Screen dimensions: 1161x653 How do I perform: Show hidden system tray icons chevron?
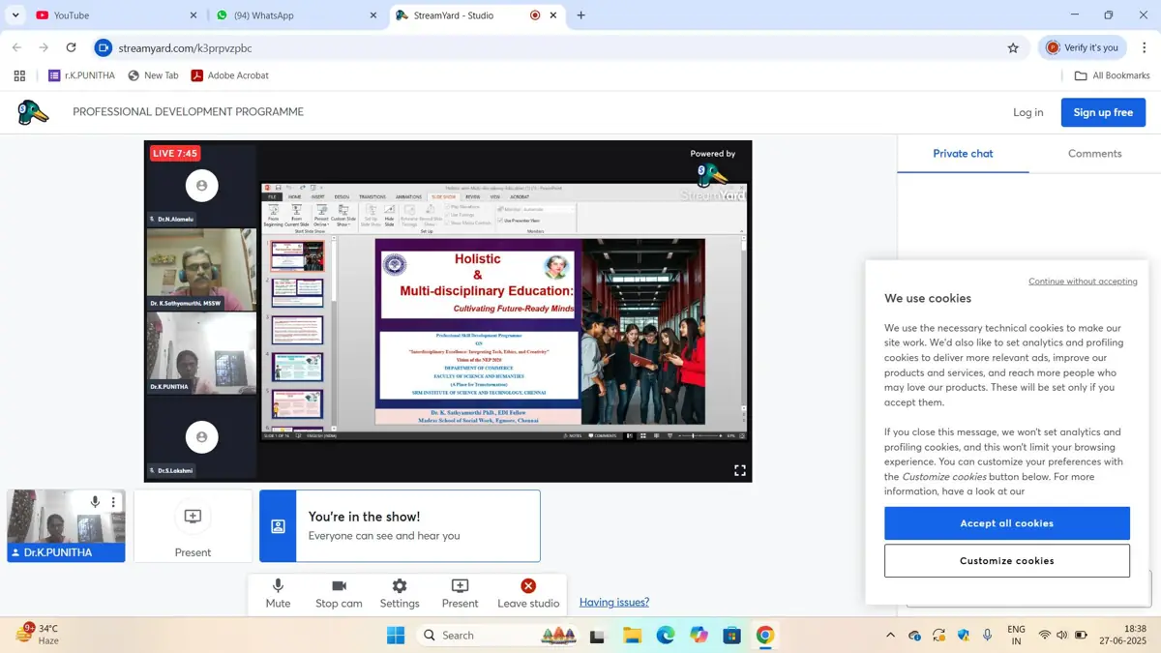click(x=890, y=636)
